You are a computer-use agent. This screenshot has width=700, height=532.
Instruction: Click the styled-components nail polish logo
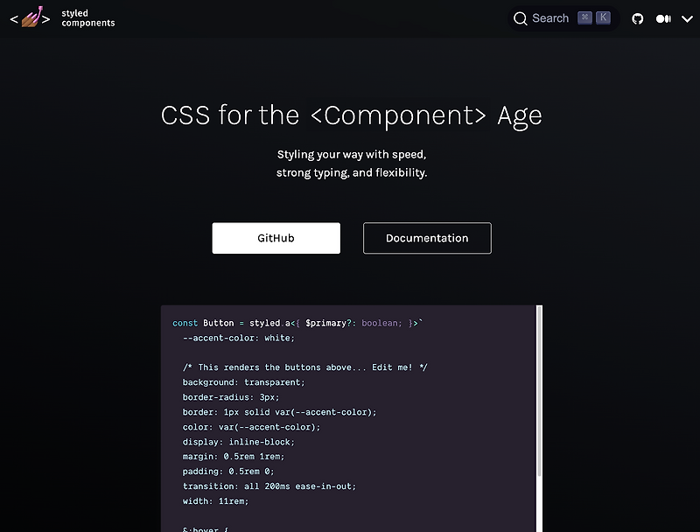[x=30, y=17]
